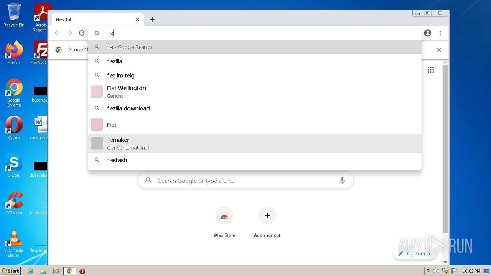Open the countries Word document icon

pos(40,128)
